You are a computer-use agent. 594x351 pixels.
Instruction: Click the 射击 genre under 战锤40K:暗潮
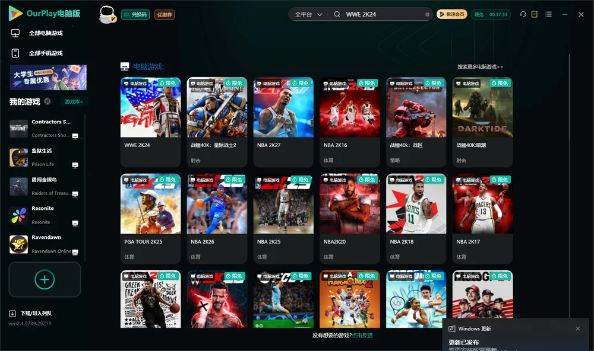coord(461,160)
